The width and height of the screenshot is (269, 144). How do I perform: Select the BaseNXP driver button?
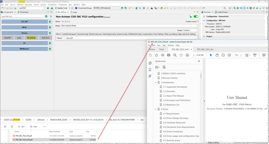click(8, 38)
